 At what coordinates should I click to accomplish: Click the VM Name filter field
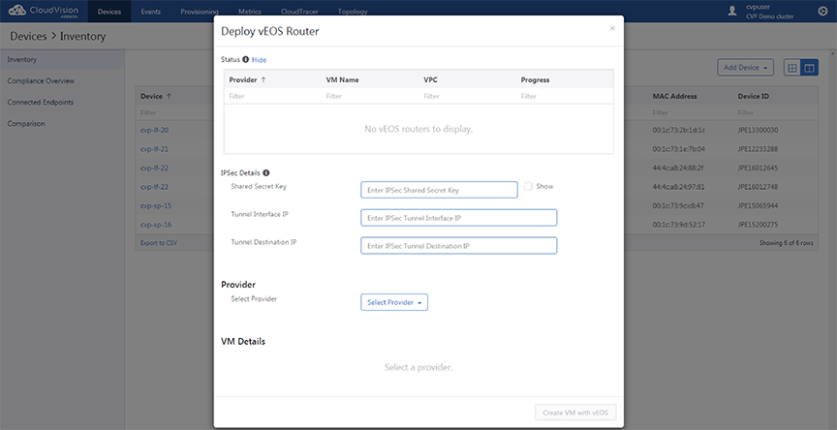tap(369, 97)
